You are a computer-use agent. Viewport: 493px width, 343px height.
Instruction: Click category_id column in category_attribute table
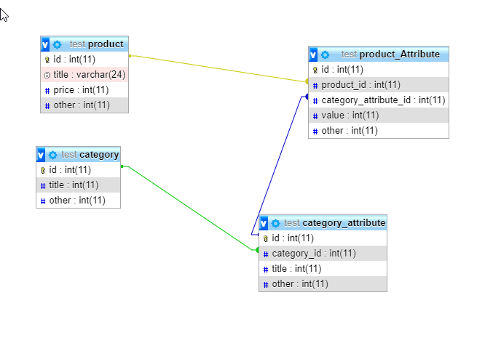(313, 254)
